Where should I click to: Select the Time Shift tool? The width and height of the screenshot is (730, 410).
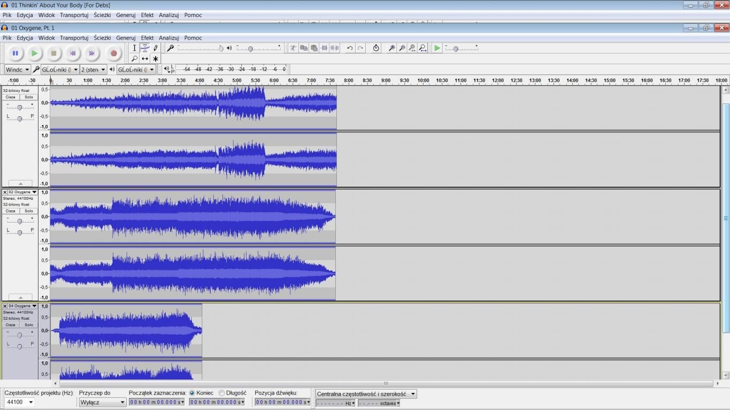(145, 59)
